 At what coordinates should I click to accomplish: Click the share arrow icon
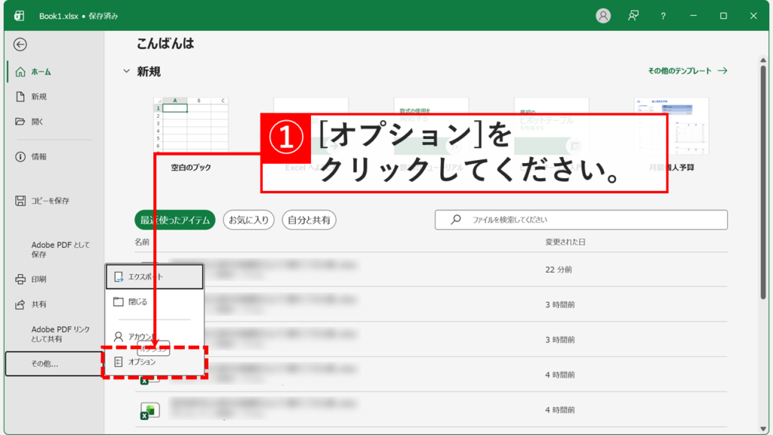(20, 304)
